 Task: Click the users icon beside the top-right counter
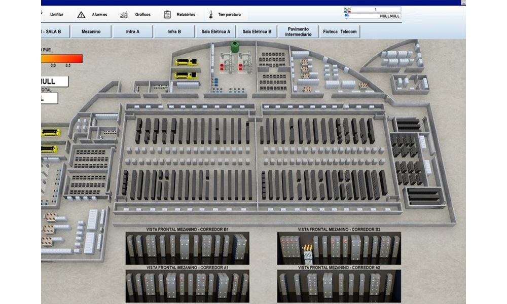coord(347,10)
